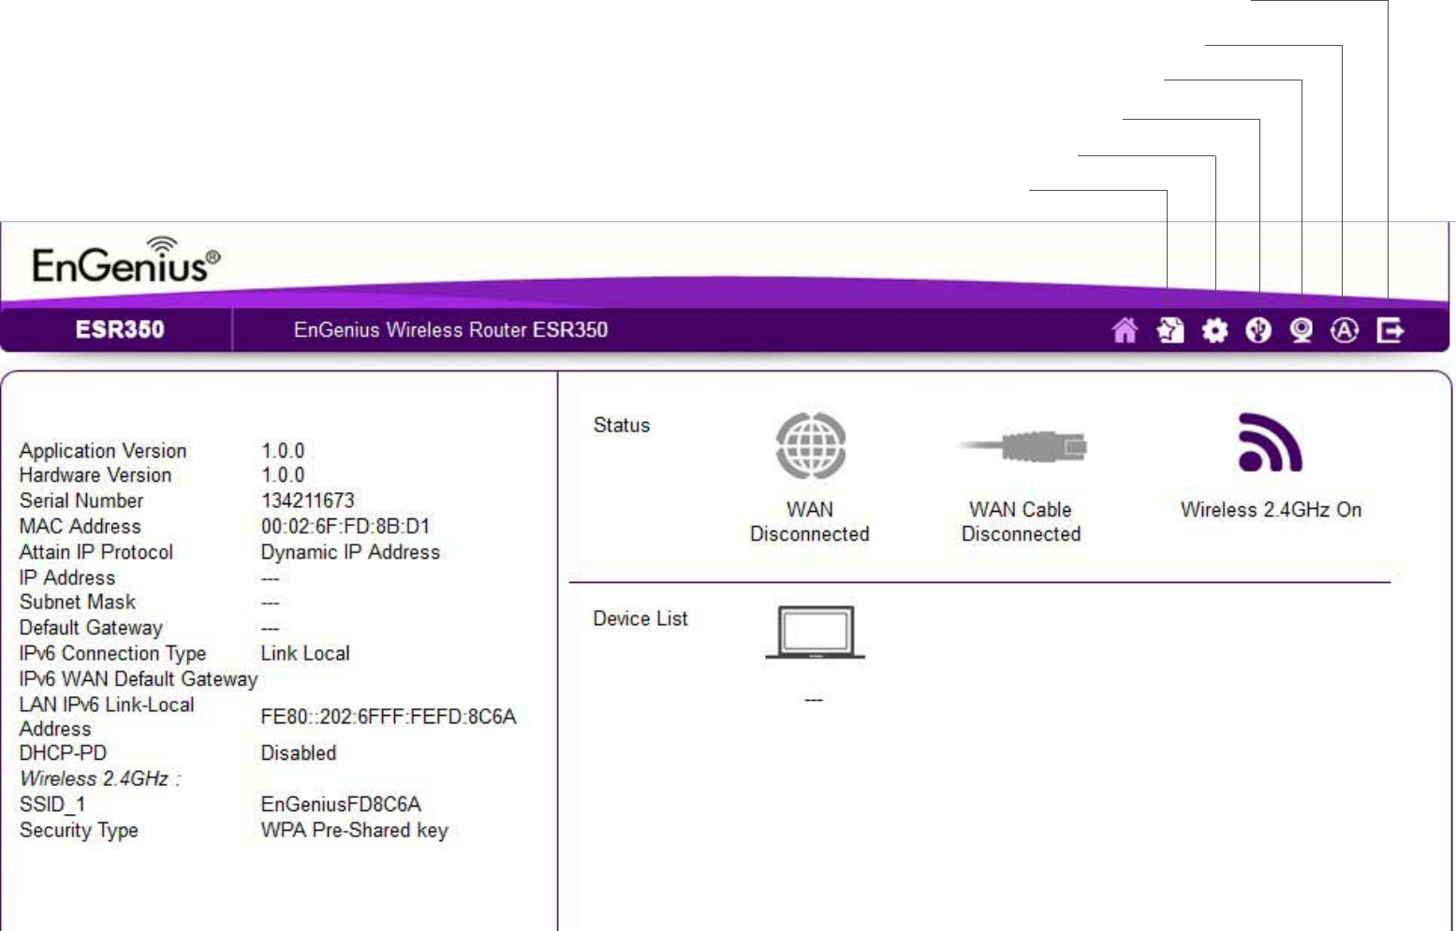1456x931 pixels.
Task: Click 'LAN IPv6 Link-Local Address' label
Action: point(107,717)
